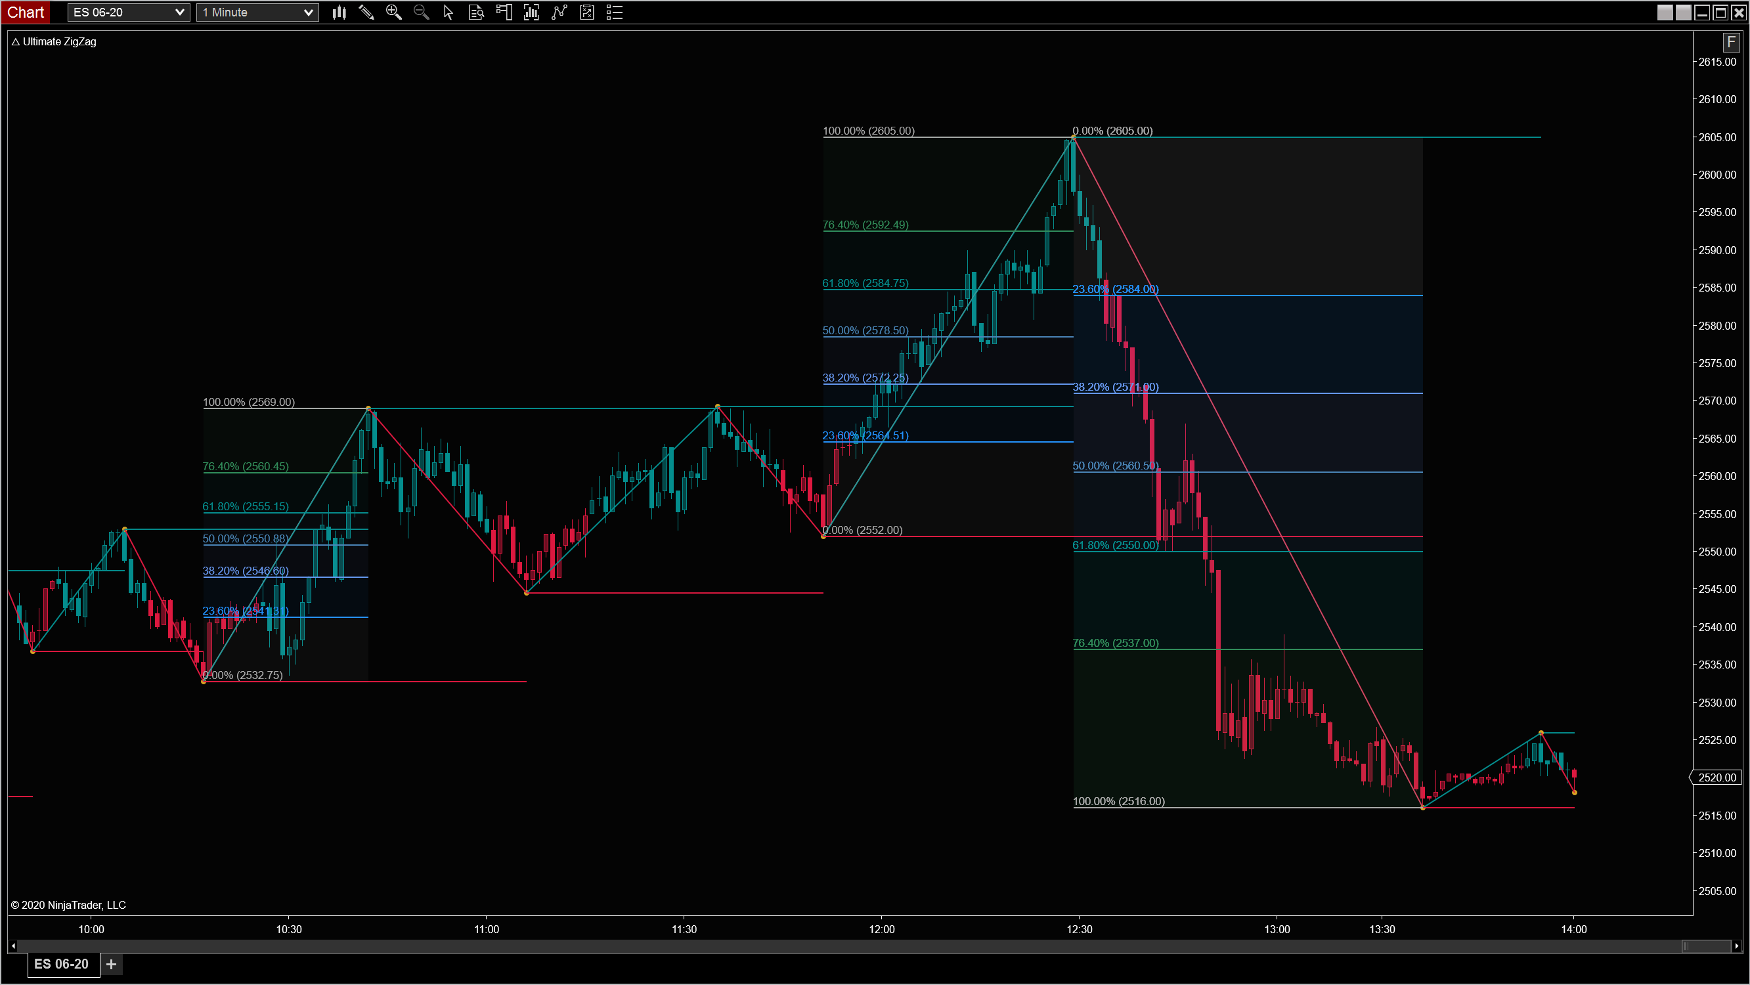1750x985 pixels.
Task: Open the Indicators icon
Action: click(x=559, y=12)
